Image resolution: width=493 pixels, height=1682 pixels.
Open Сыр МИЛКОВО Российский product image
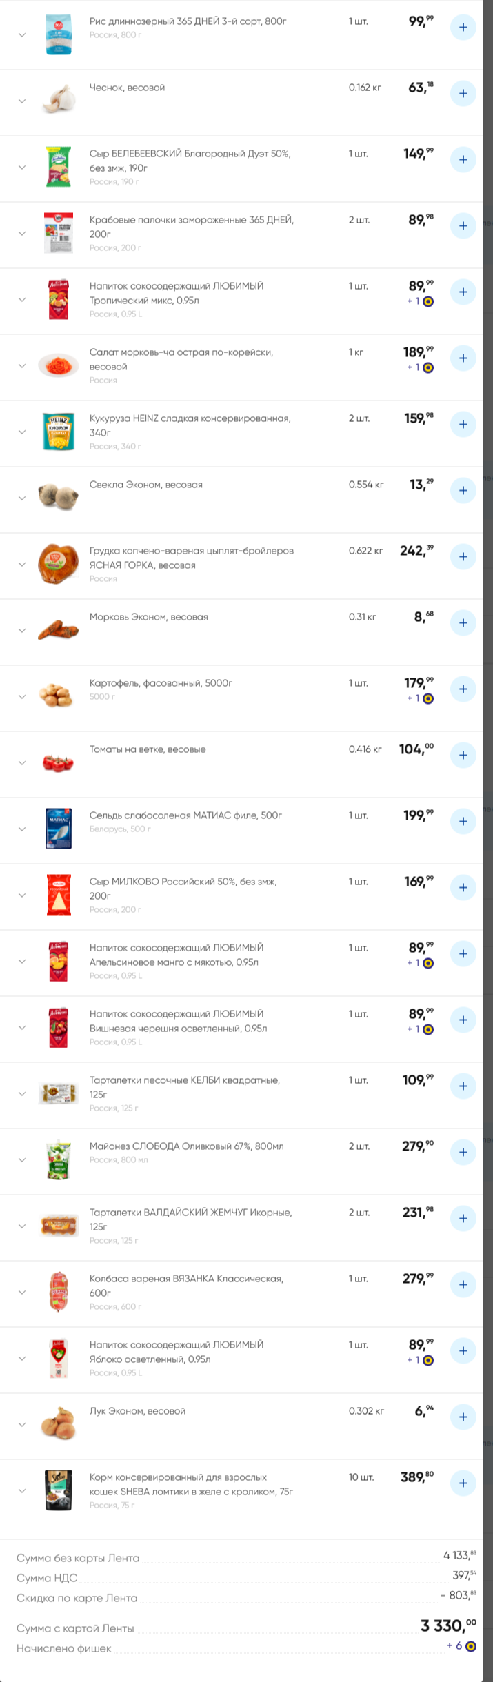tap(59, 895)
